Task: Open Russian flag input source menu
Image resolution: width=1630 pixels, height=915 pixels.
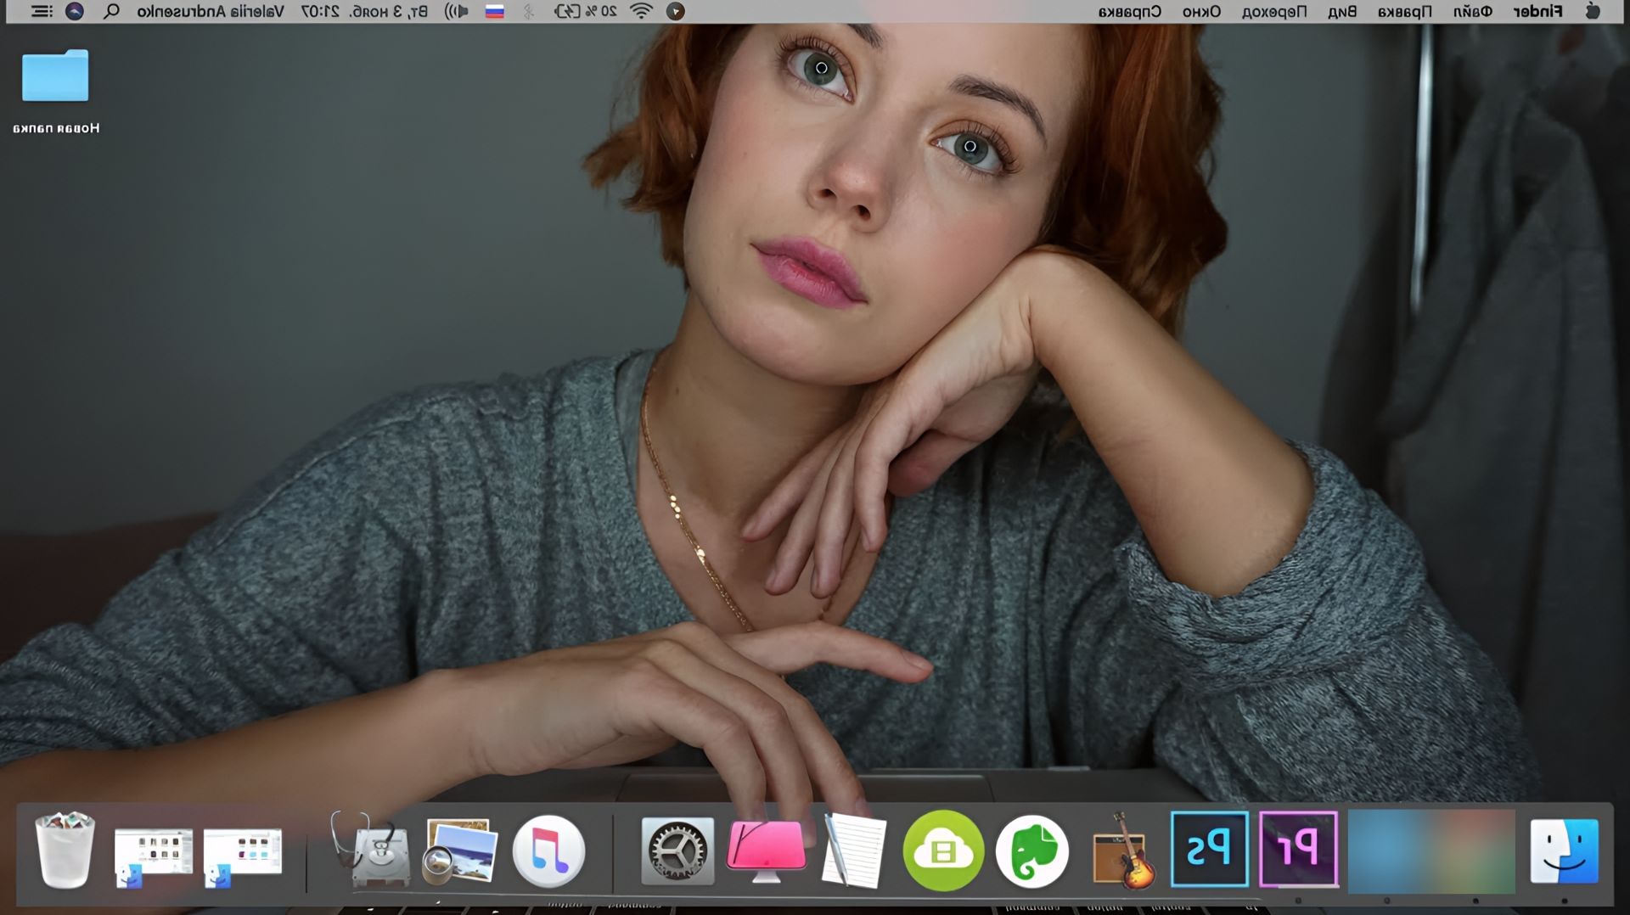Action: tap(495, 11)
